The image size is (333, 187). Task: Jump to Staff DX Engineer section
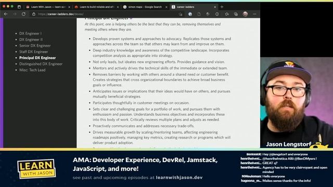[33, 51]
